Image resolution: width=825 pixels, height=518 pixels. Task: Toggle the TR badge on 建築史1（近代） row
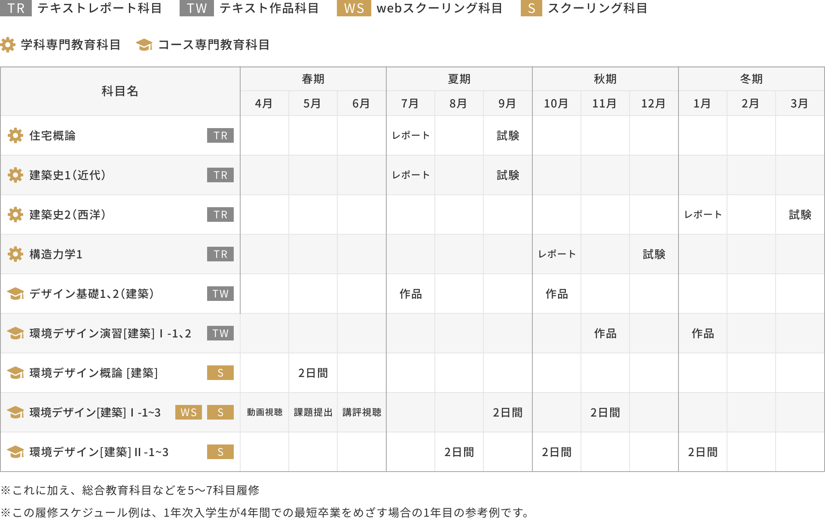coord(220,175)
